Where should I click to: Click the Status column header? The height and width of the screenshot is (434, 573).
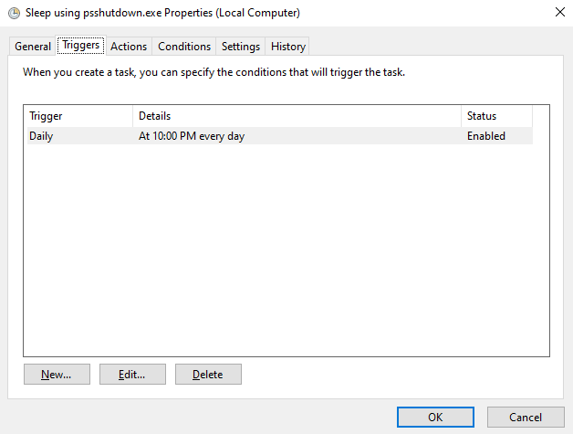tap(496, 116)
